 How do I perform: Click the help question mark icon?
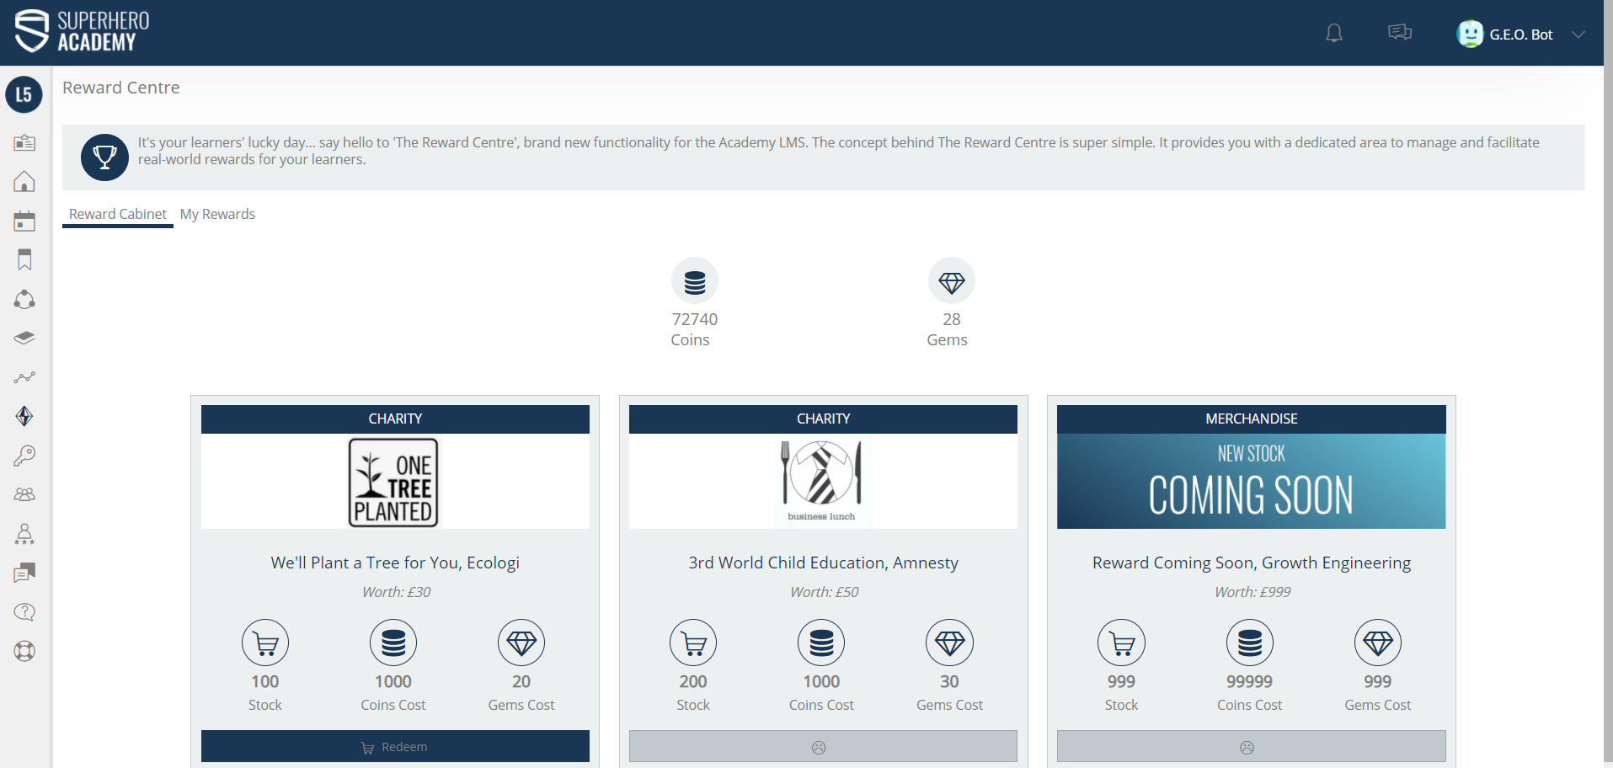pos(24,612)
